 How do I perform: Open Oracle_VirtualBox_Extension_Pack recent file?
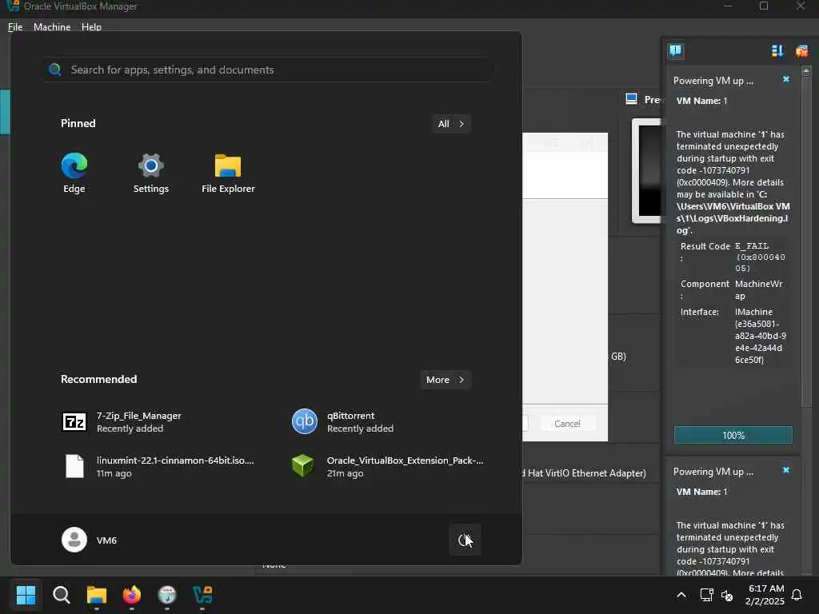tap(387, 466)
